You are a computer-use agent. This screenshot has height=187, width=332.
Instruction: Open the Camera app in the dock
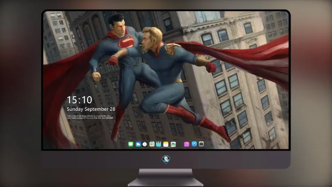(x=201, y=144)
